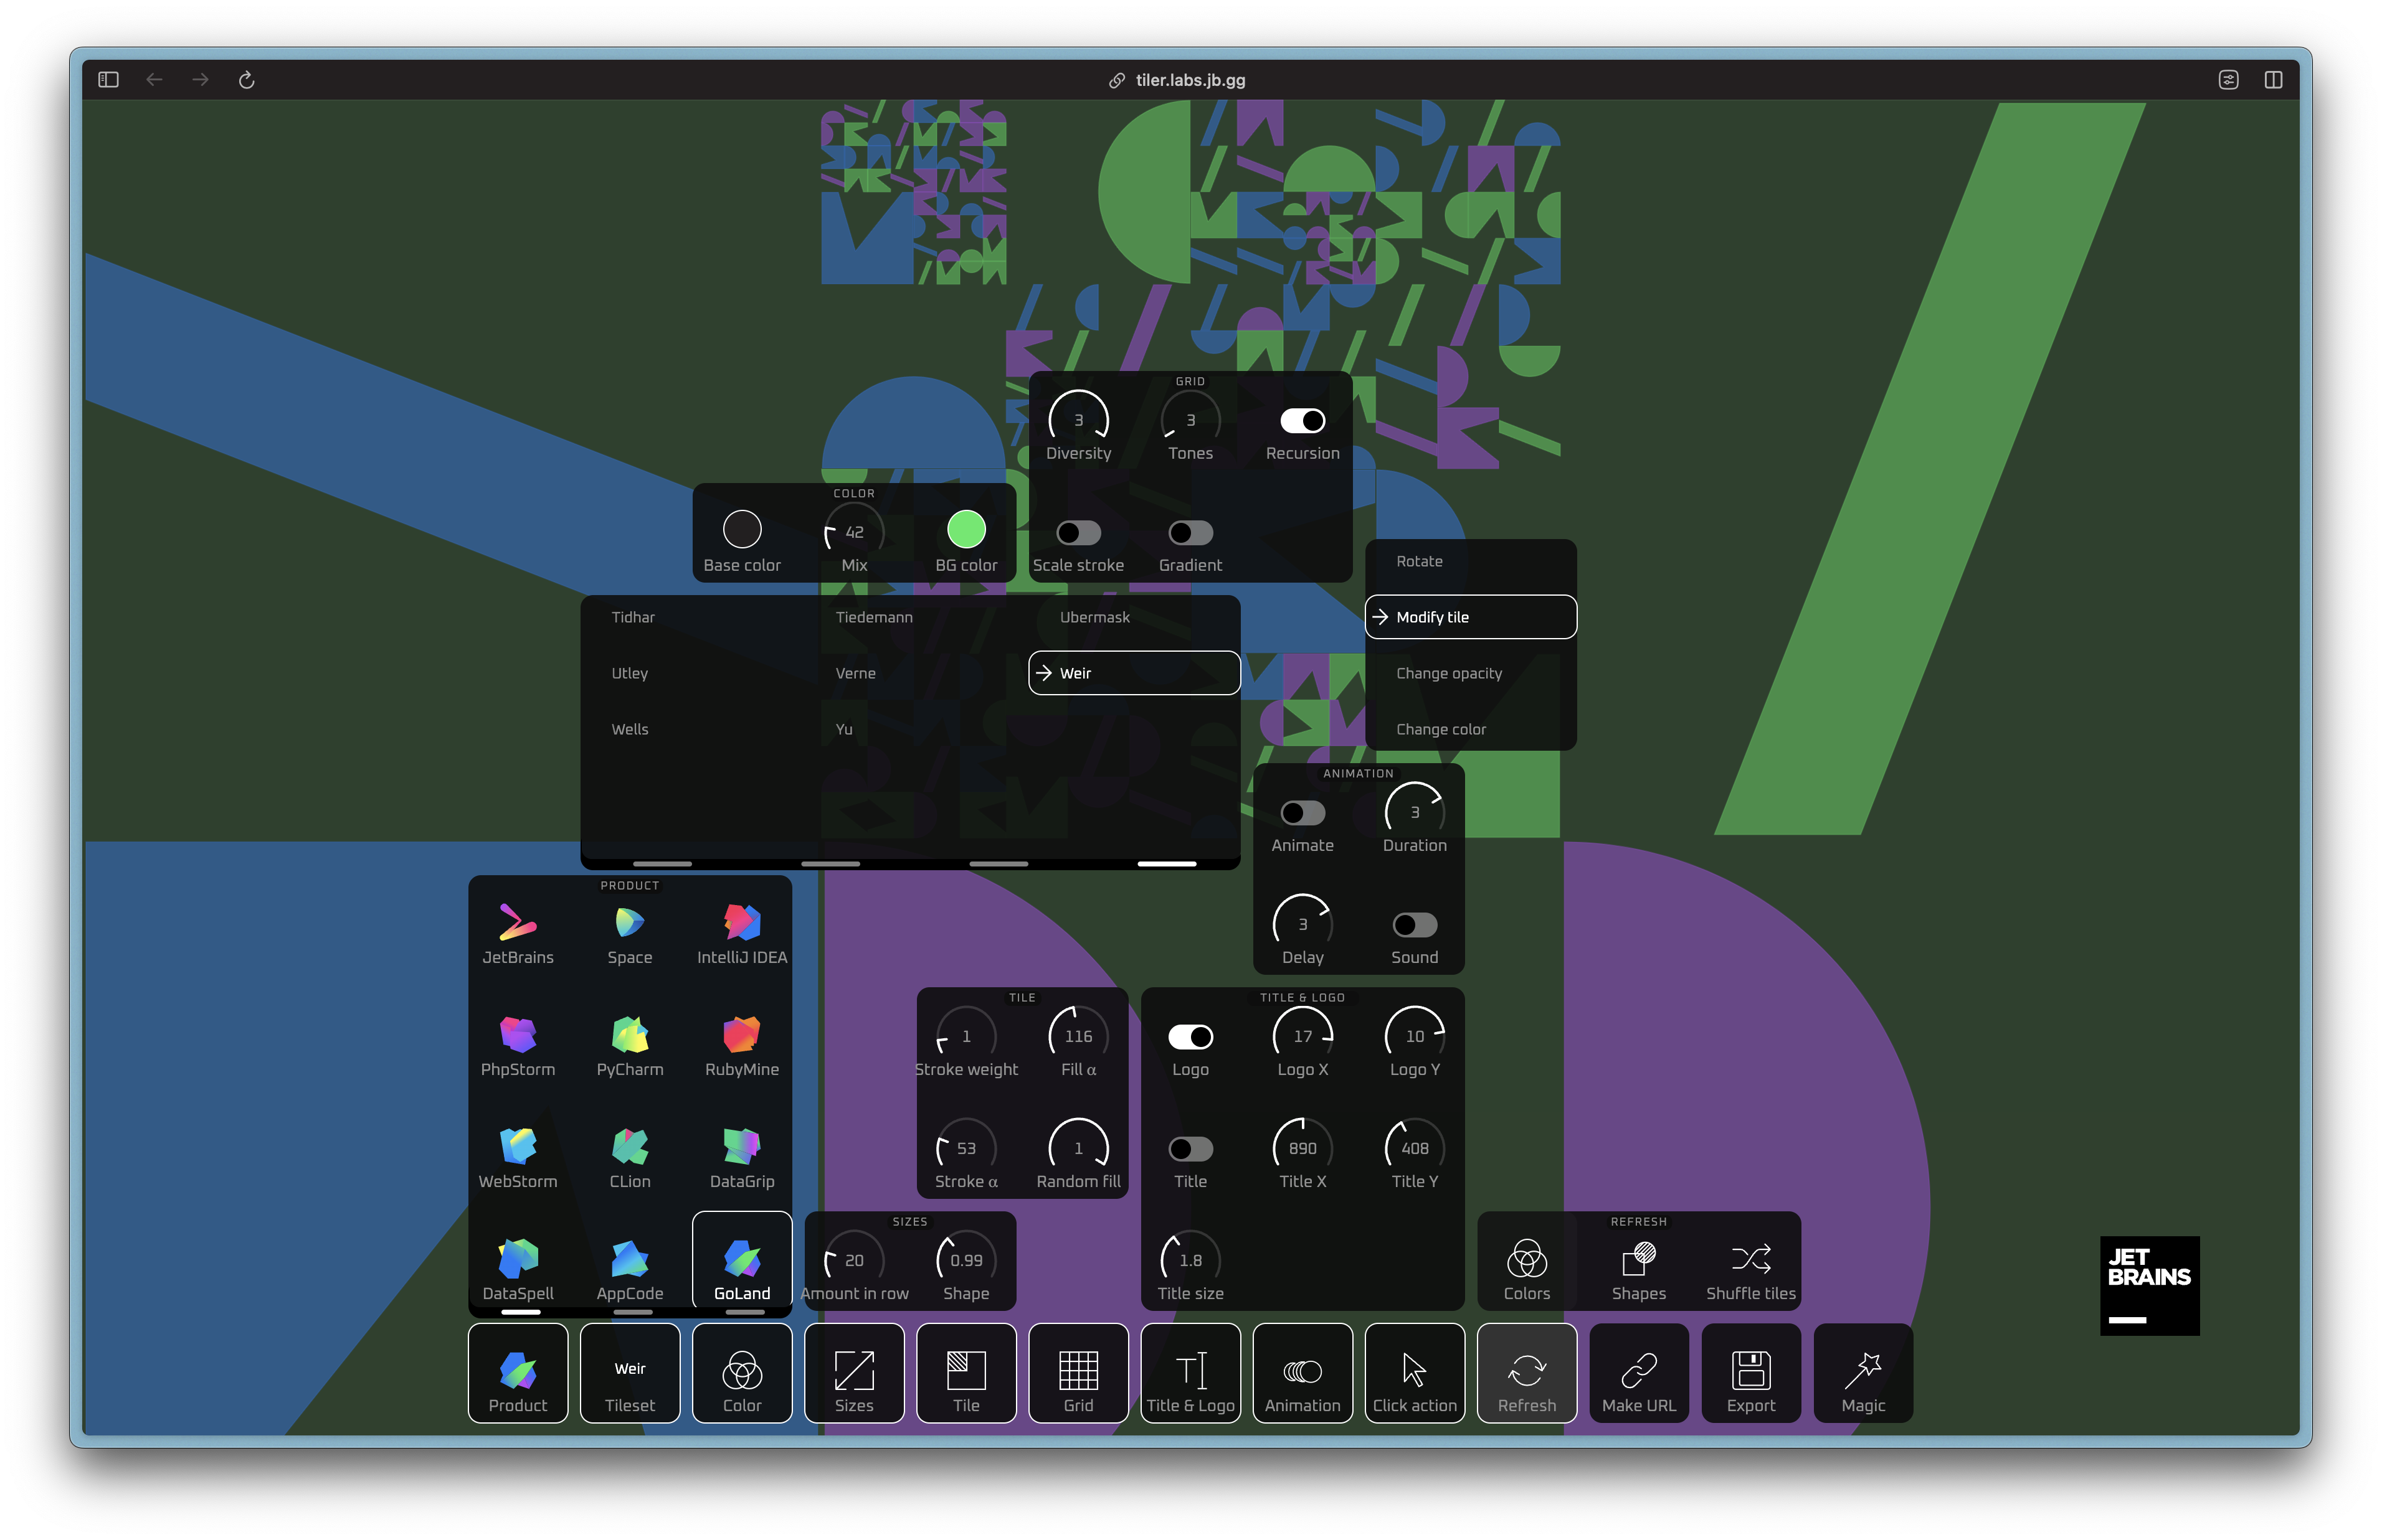Turn on the Animate toggle
The image size is (2382, 1540).
coord(1303,813)
